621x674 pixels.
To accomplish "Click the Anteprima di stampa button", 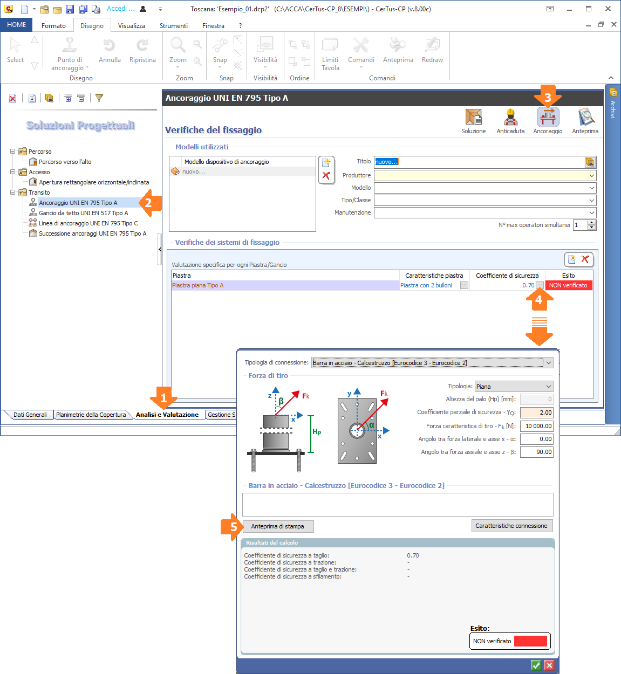I will click(277, 526).
